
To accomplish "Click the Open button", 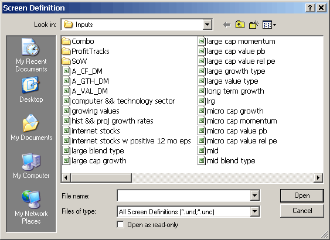I will pos(302,196).
